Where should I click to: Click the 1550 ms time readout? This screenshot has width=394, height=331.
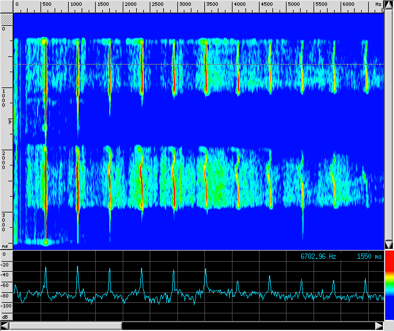(369, 256)
